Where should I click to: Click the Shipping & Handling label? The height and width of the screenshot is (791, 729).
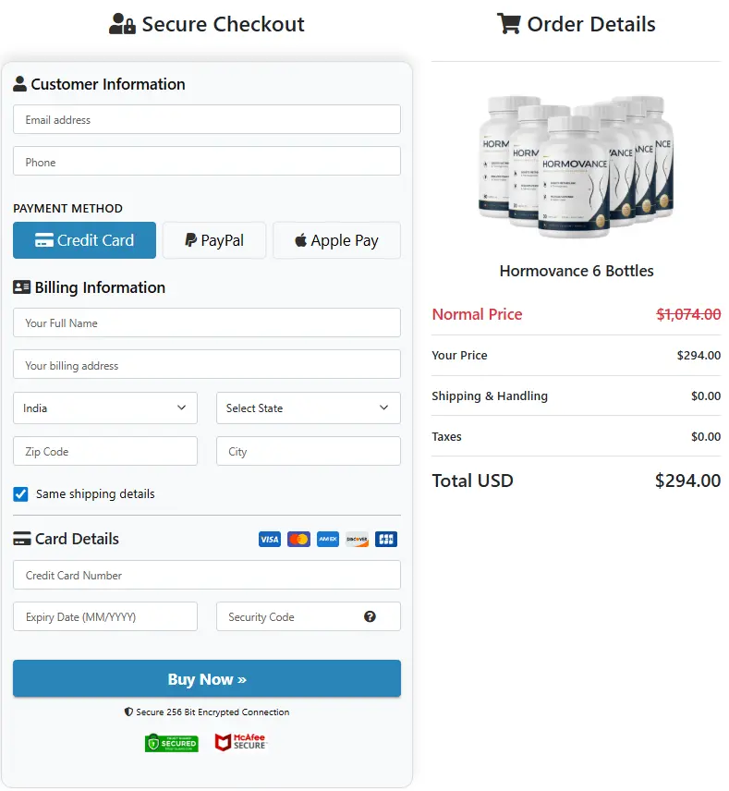pyautogui.click(x=490, y=396)
